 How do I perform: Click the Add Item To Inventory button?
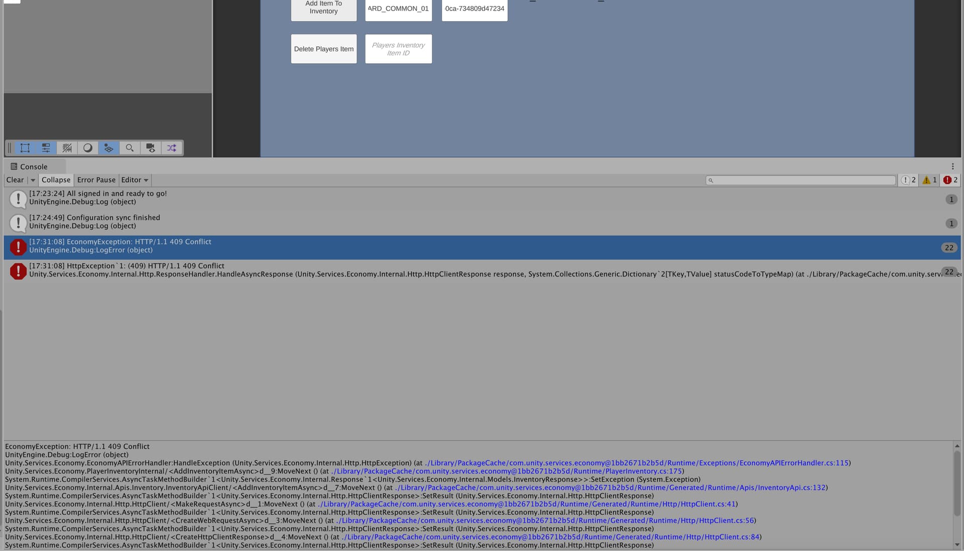323,8
